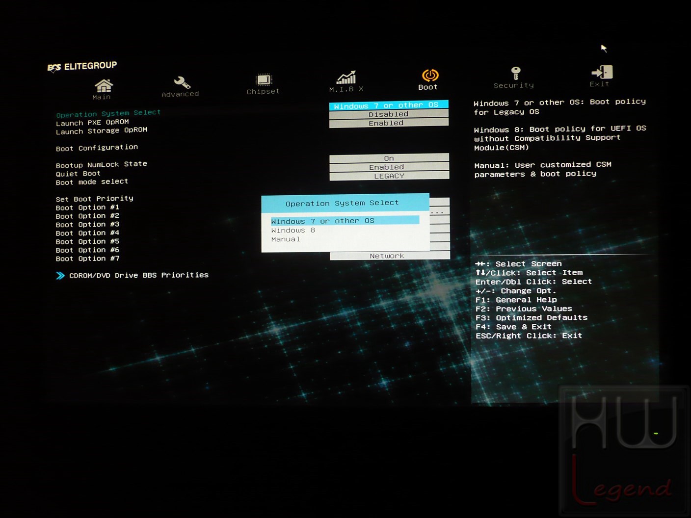Click the F2: Previous Values hint
Viewport: 691px width, 518px height.
coord(524,309)
